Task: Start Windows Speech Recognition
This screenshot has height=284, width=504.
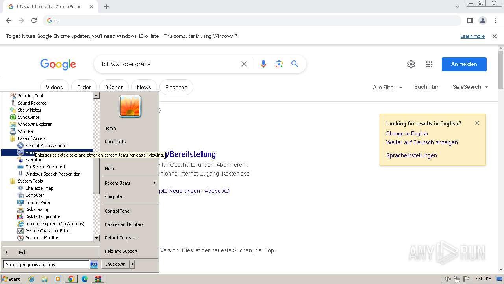Action: (x=53, y=174)
